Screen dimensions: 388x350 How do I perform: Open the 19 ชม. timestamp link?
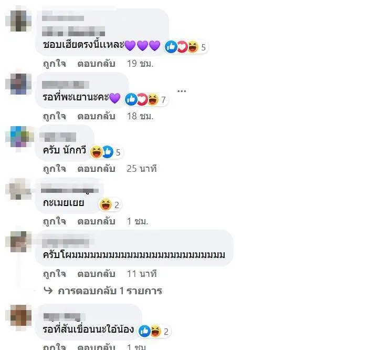coord(140,64)
